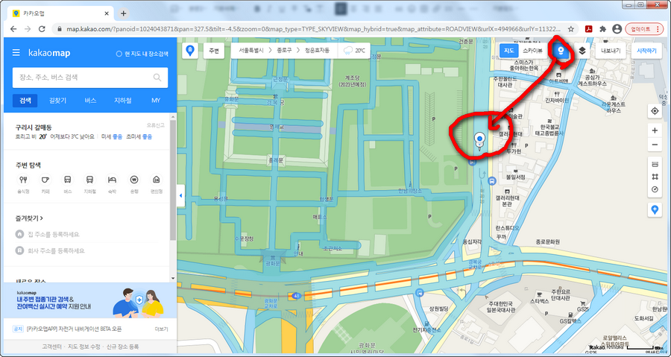Select the 지하철 tab
671x357 pixels.
coord(123,101)
